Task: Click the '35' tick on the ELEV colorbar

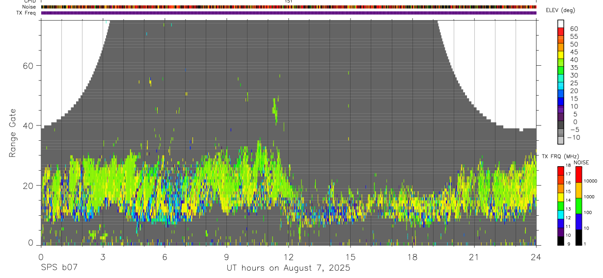Action: [x=574, y=68]
